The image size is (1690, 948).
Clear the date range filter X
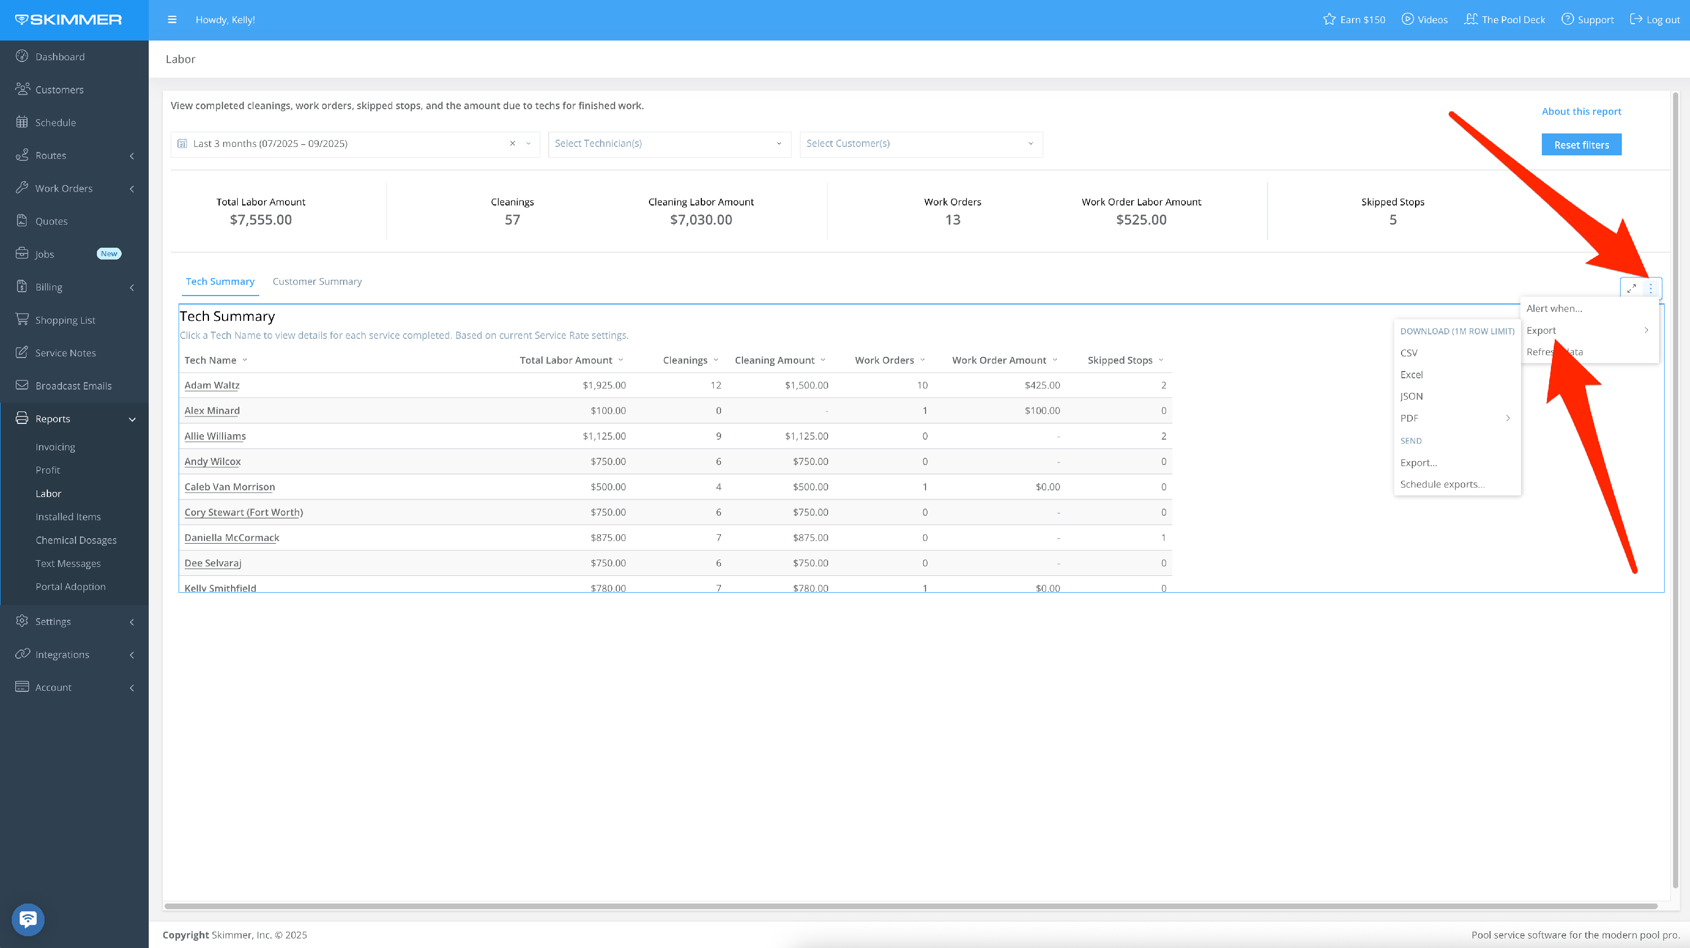[513, 144]
